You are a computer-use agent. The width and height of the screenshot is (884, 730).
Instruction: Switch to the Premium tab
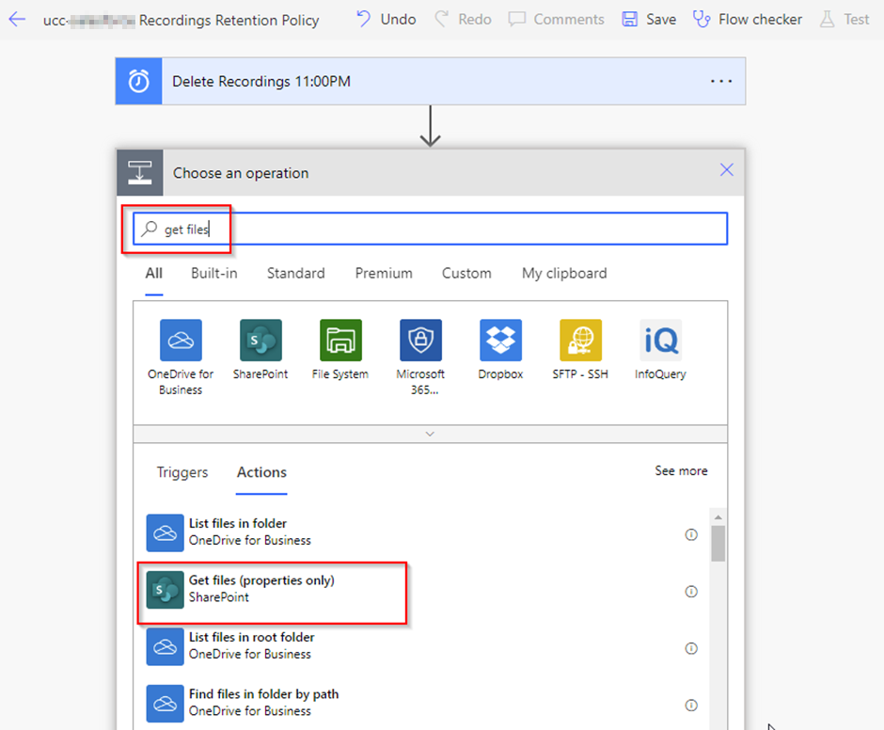point(384,274)
